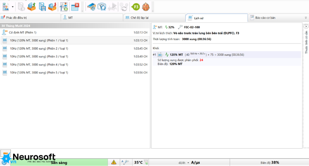Click the patient checklist toolbar icon
The height and width of the screenshot is (166, 309).
[x=6, y=7]
